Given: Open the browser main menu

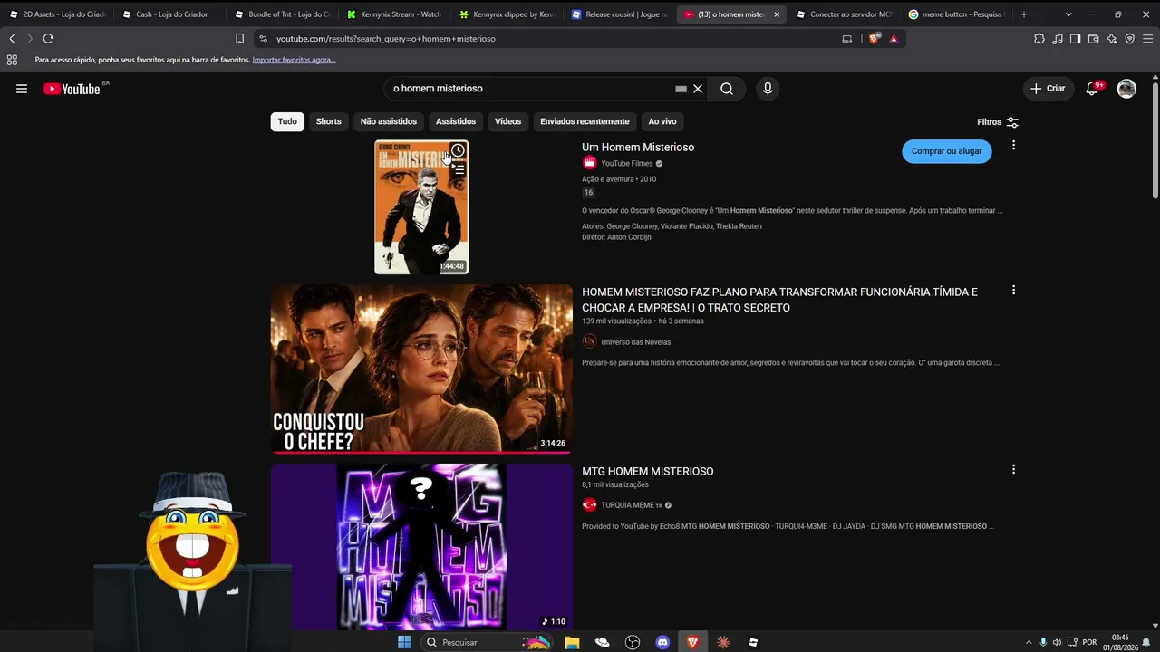Looking at the screenshot, I should tap(1147, 39).
